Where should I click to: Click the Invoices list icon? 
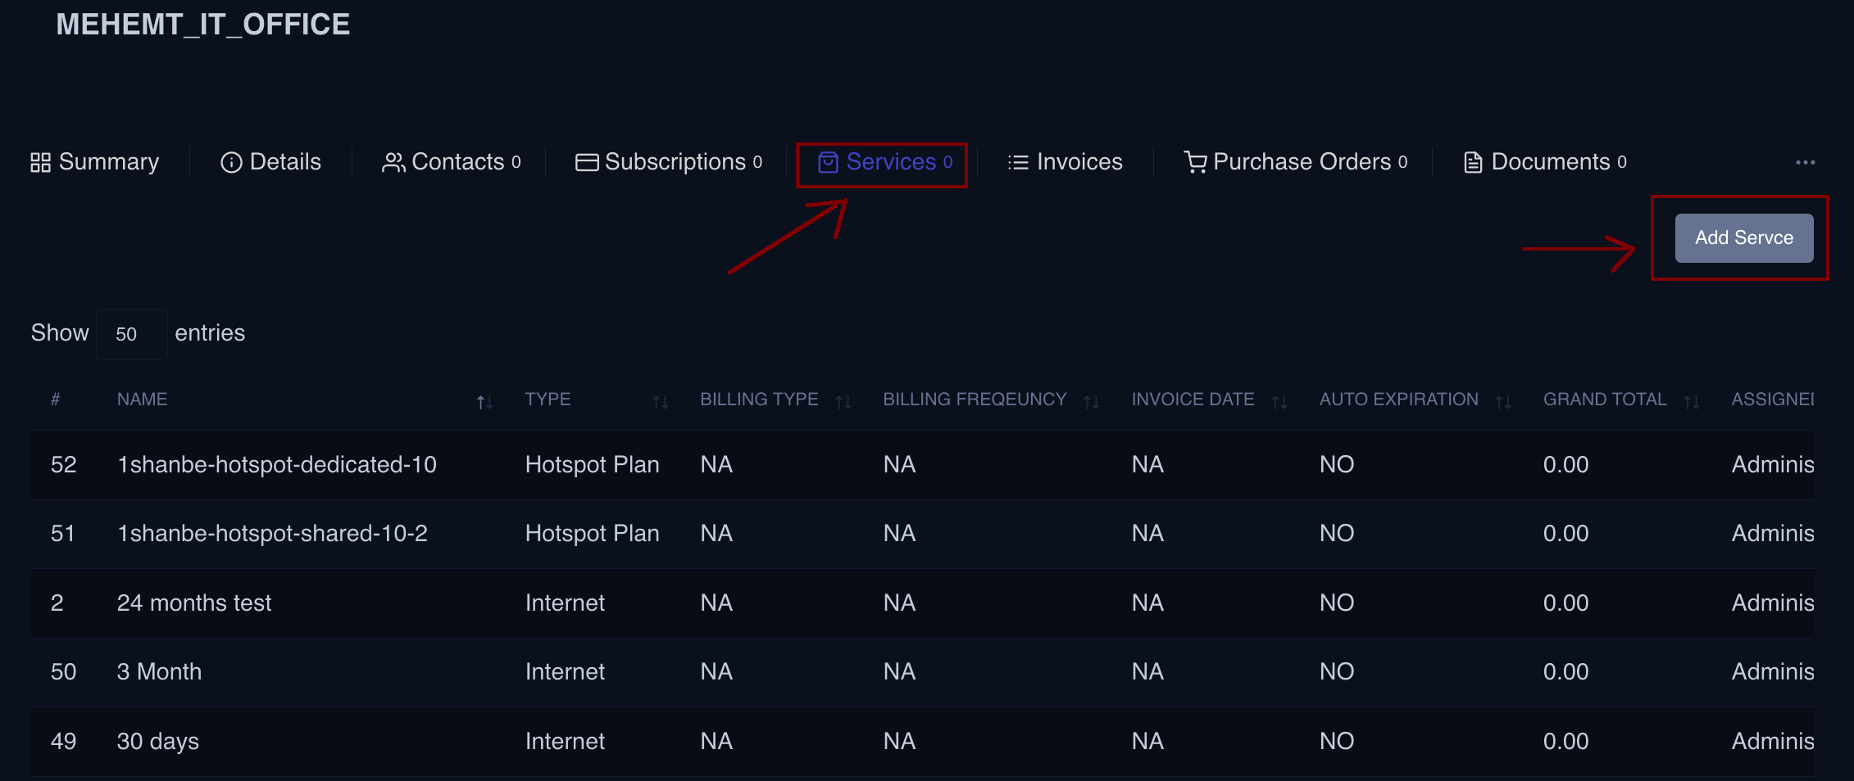(1018, 163)
